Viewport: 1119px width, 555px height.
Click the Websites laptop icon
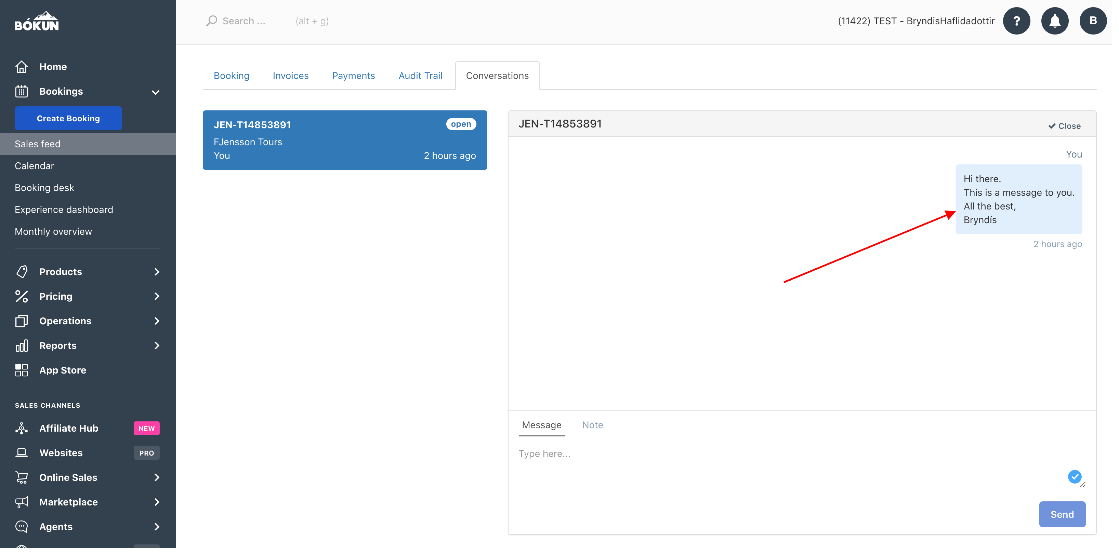coord(21,455)
